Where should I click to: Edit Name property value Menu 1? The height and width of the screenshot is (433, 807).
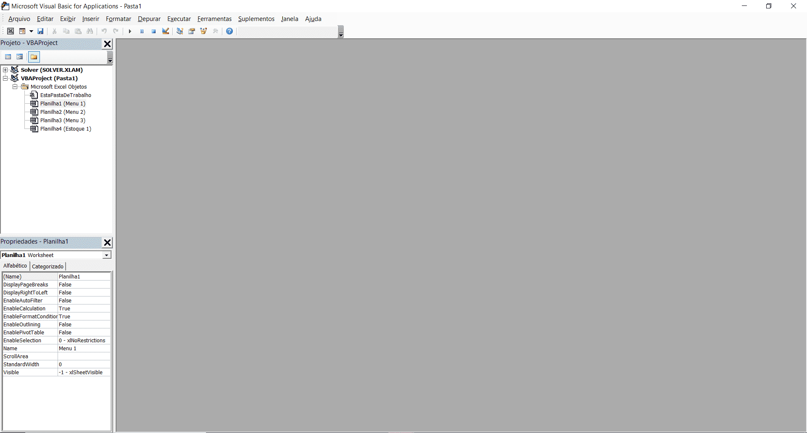(84, 348)
